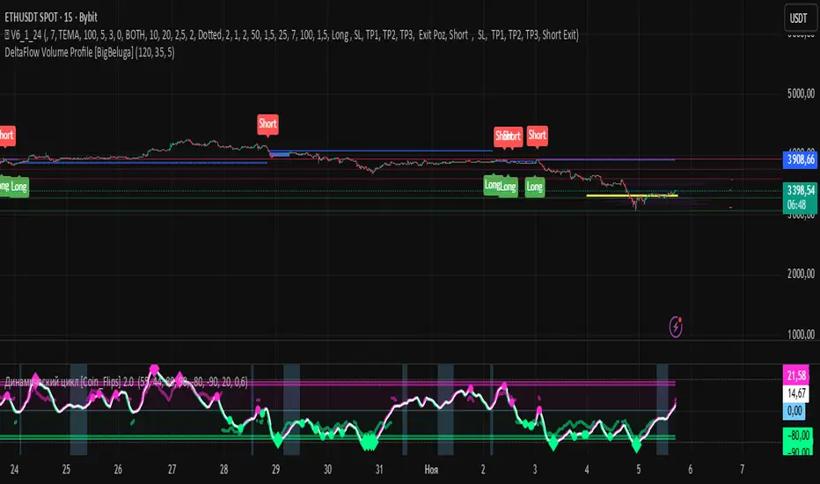Click the rightmost red Short signal label
820x484 pixels.
tap(537, 136)
